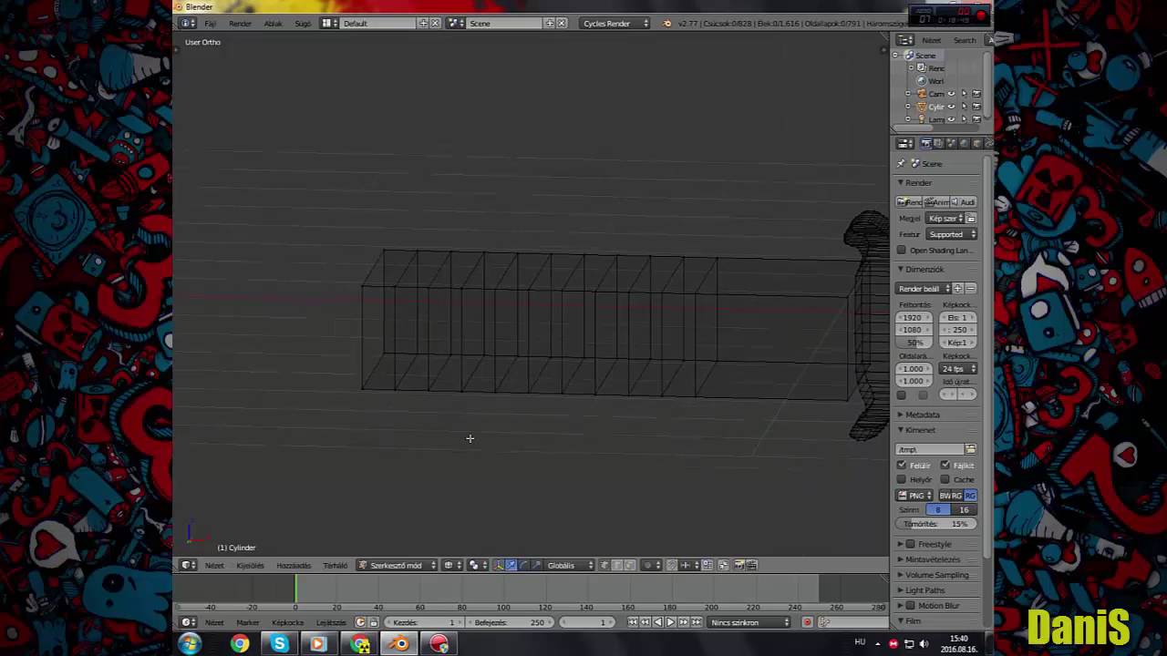Enable Helyőr placeholders checkbox

coord(902,480)
